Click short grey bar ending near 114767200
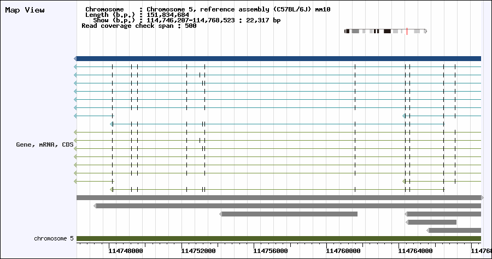This screenshot has width=492, height=259. click(x=431, y=222)
